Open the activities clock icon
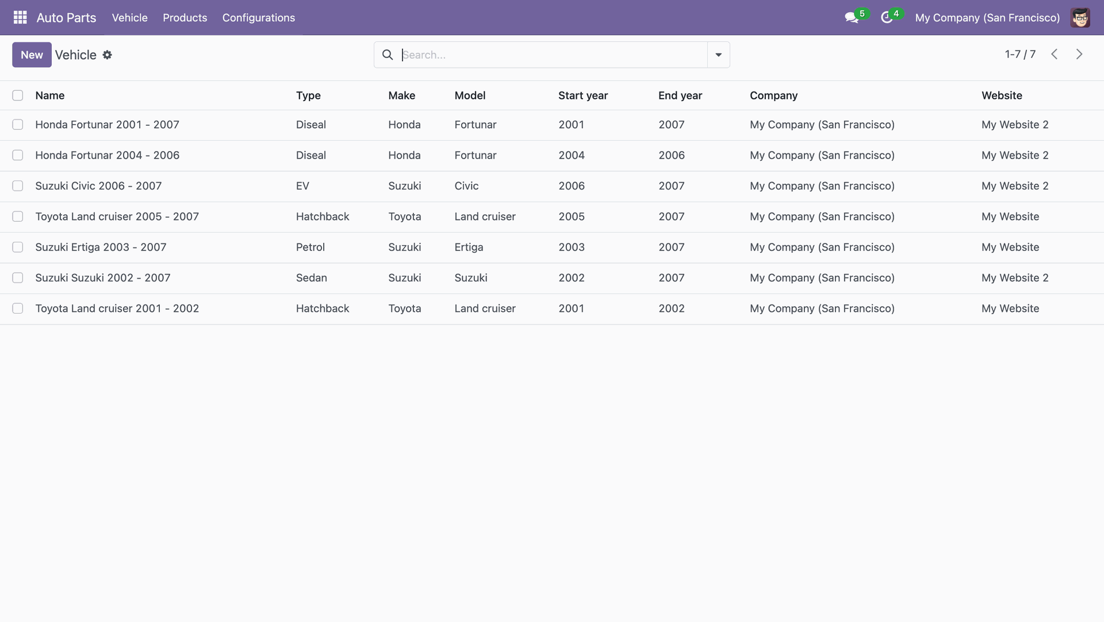Screen dimensions: 1104x622 pyautogui.click(x=887, y=18)
